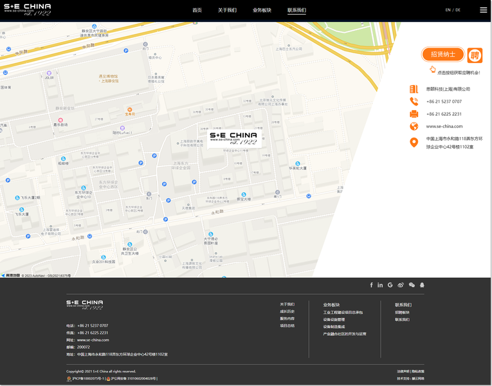This screenshot has height=386, width=492.
Task: Open the 技术支持 provider link in the footer
Action: click(x=417, y=379)
